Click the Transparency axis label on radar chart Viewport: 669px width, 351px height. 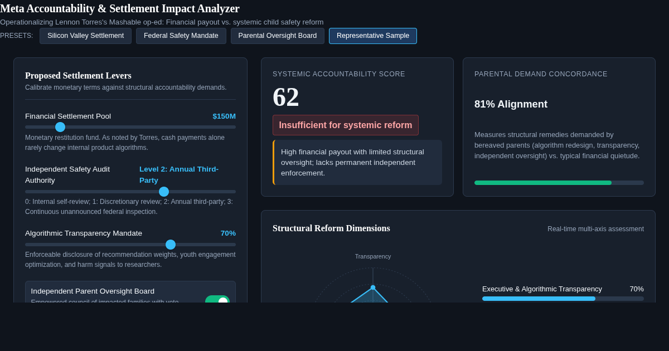coord(373,256)
